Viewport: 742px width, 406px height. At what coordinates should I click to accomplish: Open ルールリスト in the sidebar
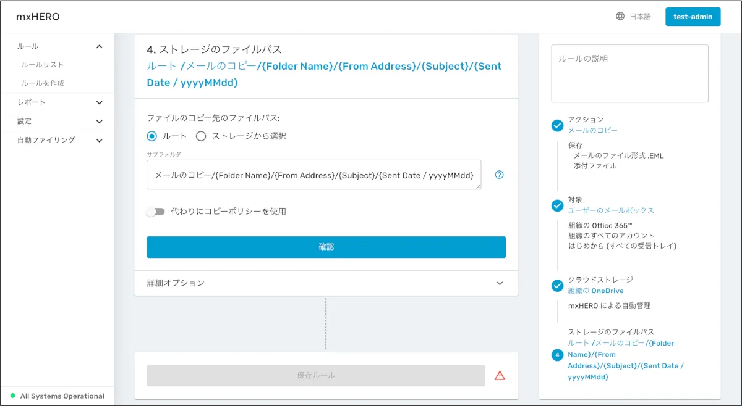pos(43,65)
